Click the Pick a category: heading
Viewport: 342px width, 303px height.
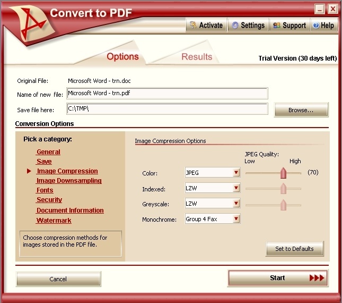[x=48, y=139]
